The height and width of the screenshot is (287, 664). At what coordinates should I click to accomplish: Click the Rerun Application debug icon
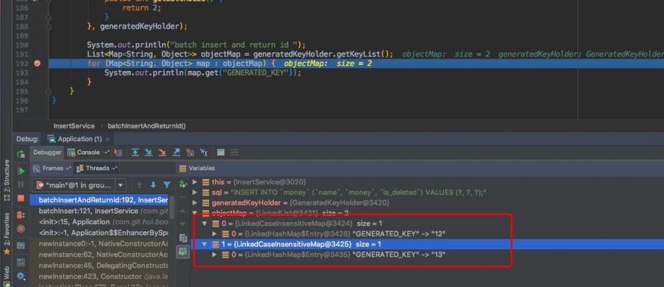point(21,154)
